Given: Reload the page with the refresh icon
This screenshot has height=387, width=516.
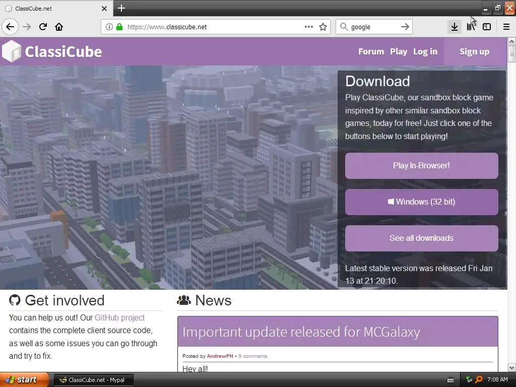Looking at the screenshot, I should point(43,27).
